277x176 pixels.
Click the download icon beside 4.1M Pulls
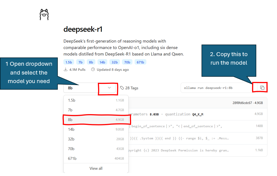tap(66, 69)
